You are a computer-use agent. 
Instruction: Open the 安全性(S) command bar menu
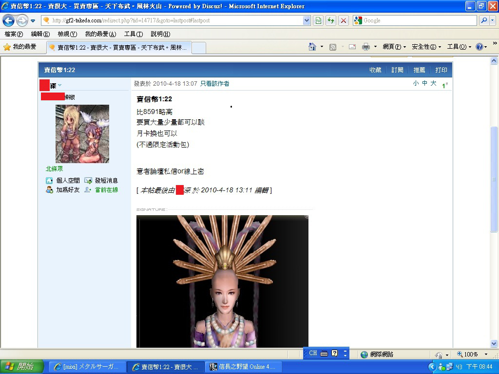click(426, 47)
